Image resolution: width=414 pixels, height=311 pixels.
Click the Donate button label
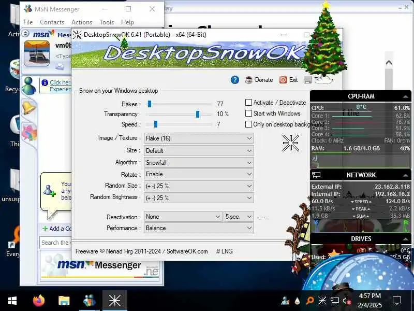click(264, 80)
